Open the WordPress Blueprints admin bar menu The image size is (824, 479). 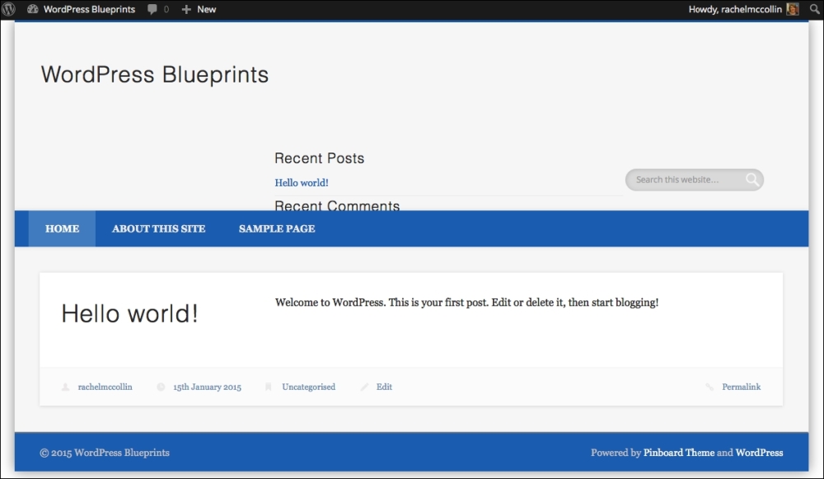[x=89, y=9]
